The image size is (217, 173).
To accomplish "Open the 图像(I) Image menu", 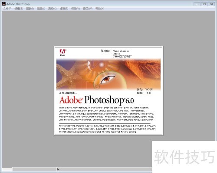I will (x=30, y=9).
